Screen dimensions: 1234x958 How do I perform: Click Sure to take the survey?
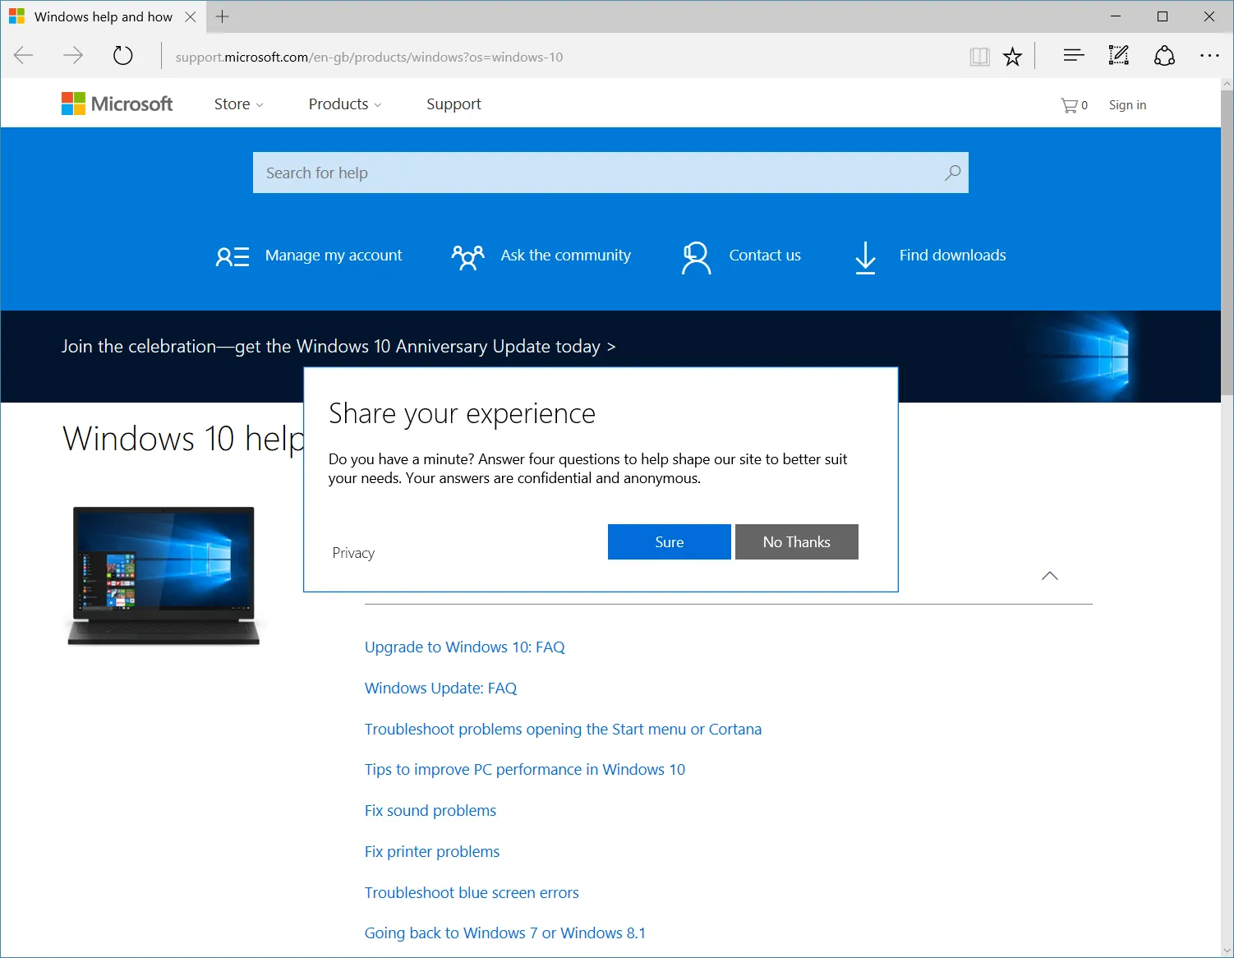point(669,541)
